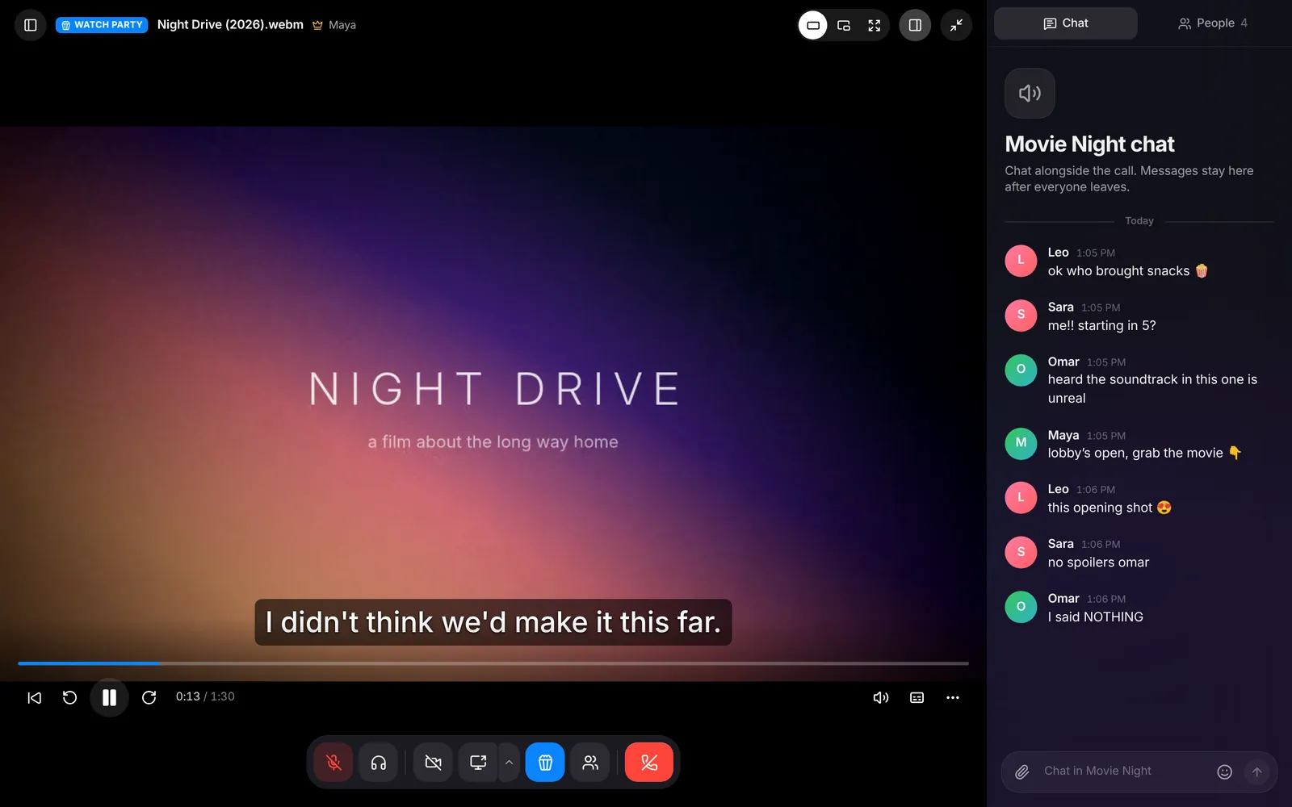Focus the Chat in Movie Night input

tap(1124, 771)
